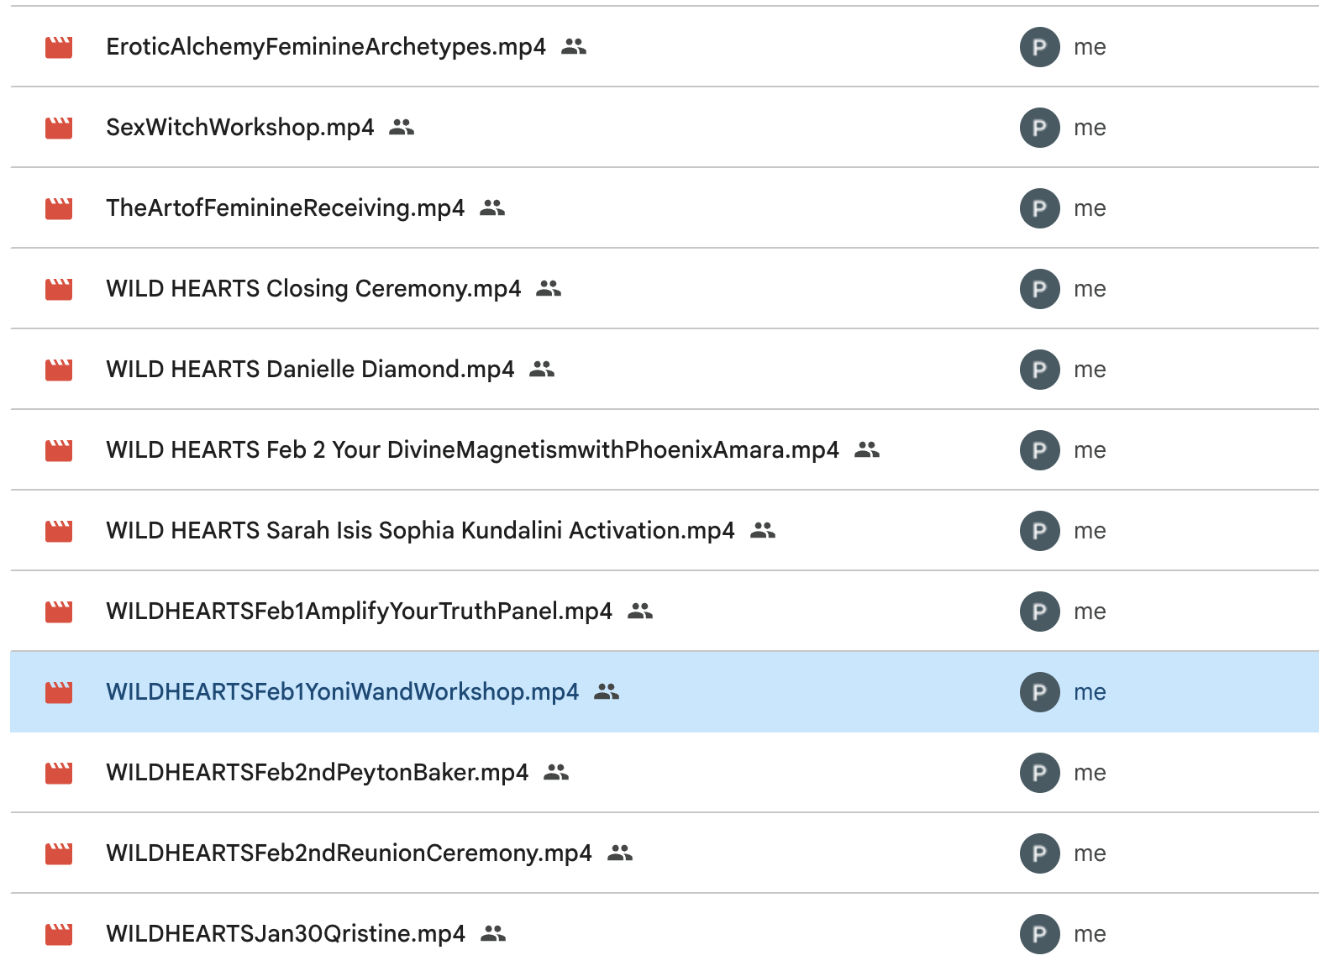1319x966 pixels.
Task: Click video icon for TheArtofFeminineReceiving.mp4
Action: (x=59, y=208)
